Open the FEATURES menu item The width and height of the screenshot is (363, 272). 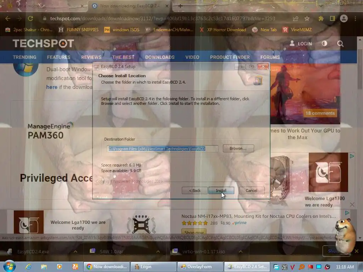58,57
